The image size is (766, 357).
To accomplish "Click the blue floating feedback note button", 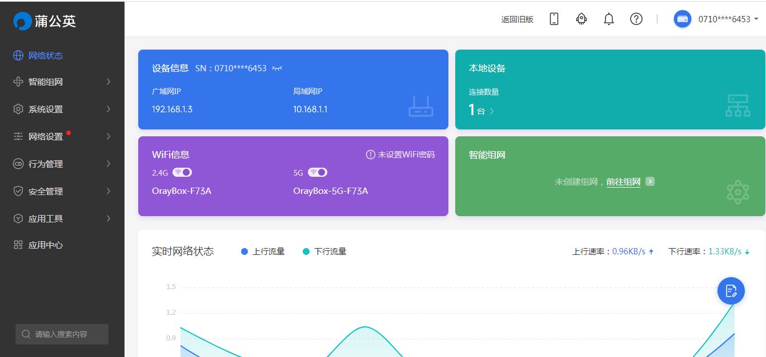I will [x=731, y=291].
